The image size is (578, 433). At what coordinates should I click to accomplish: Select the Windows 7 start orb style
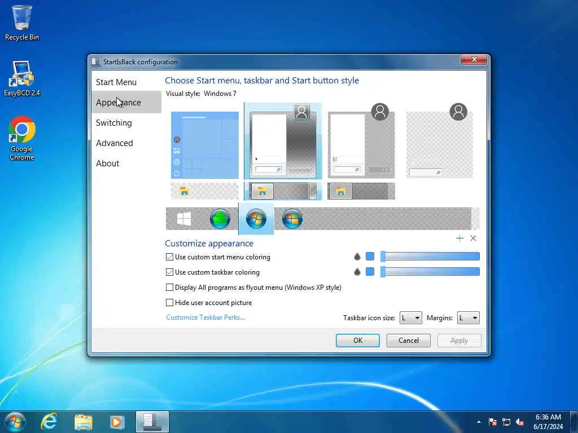click(x=256, y=219)
